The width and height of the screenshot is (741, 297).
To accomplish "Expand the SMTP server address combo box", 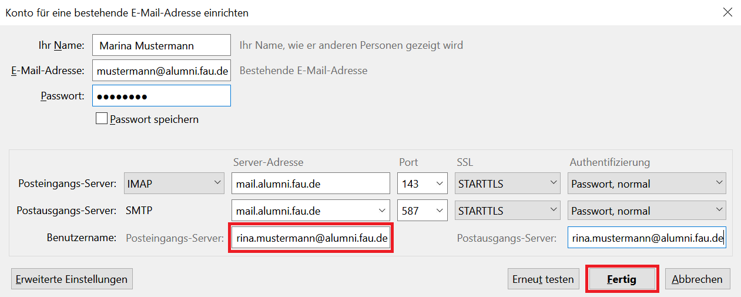I will click(x=381, y=211).
